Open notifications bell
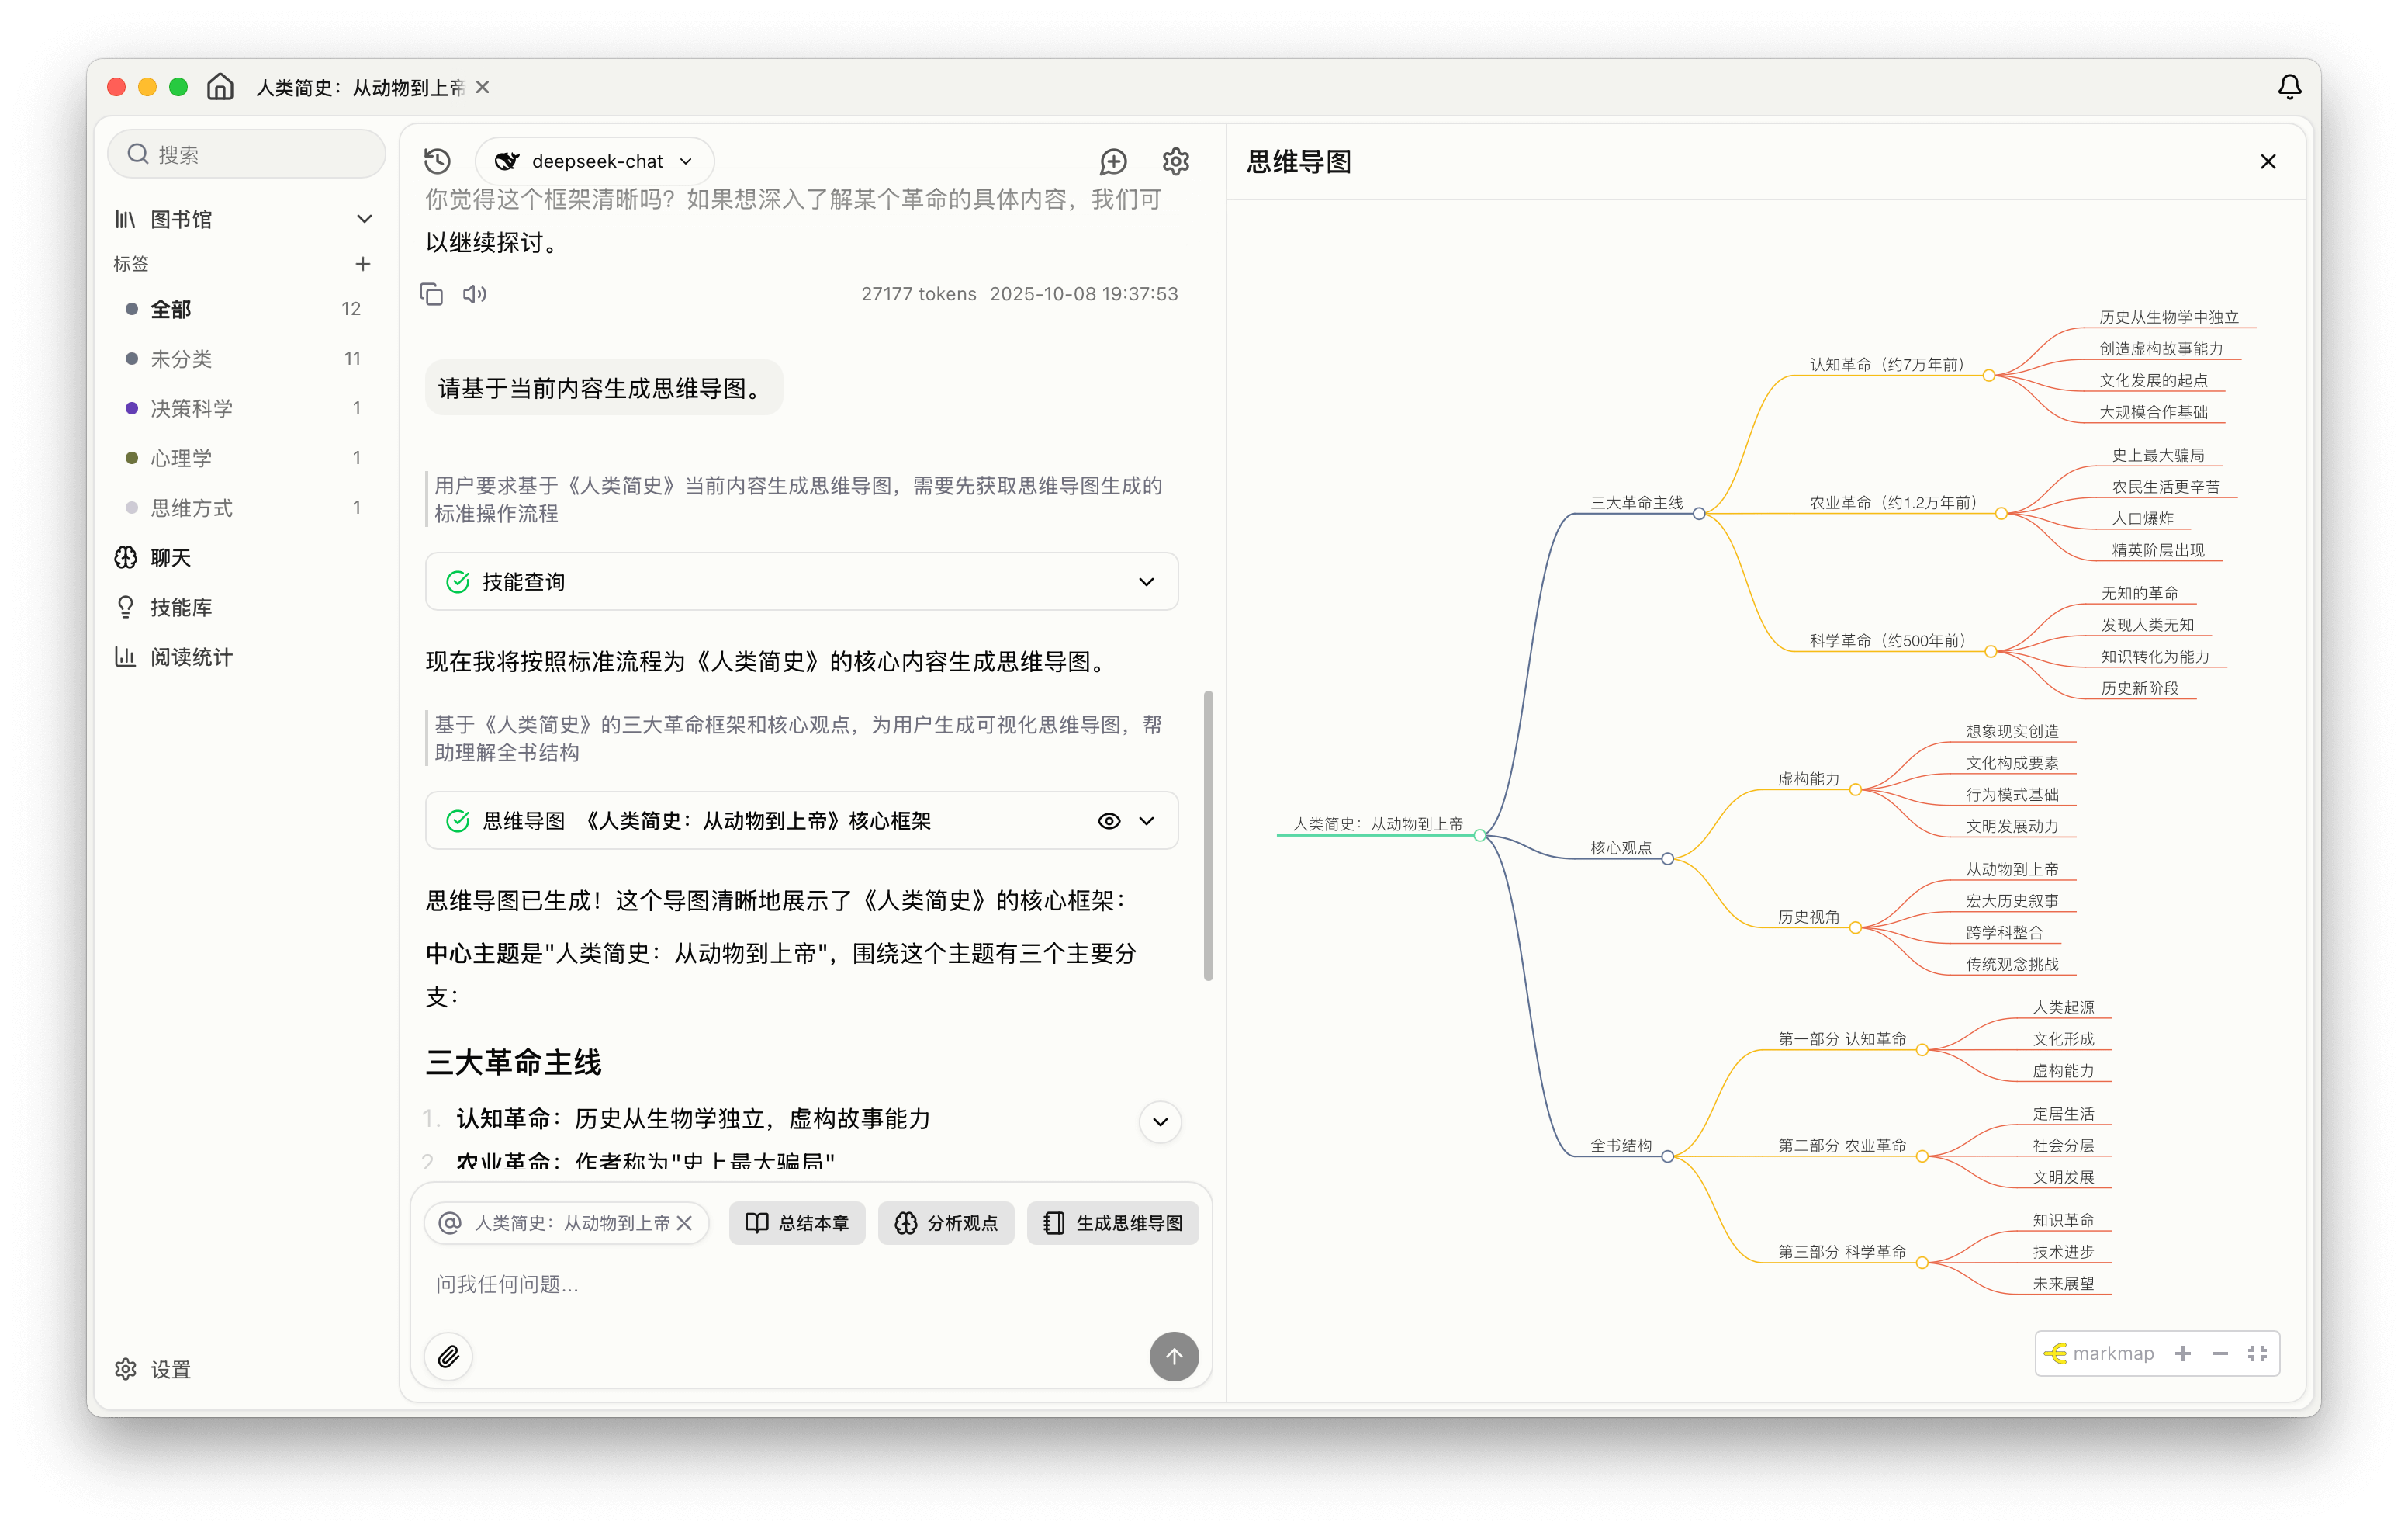Viewport: 2408px width, 1532px height. (2289, 87)
